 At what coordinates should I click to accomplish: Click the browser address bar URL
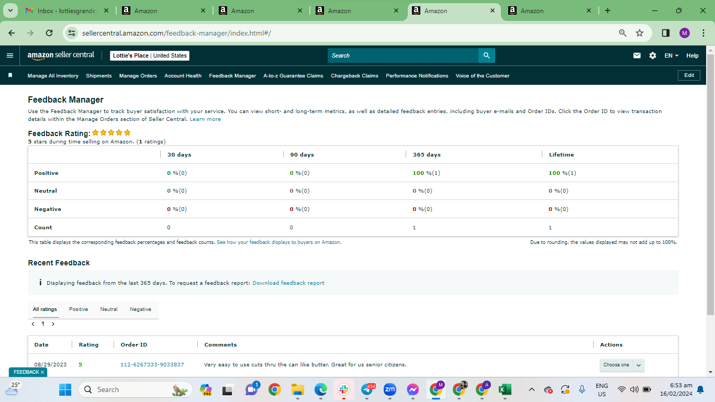coord(176,33)
